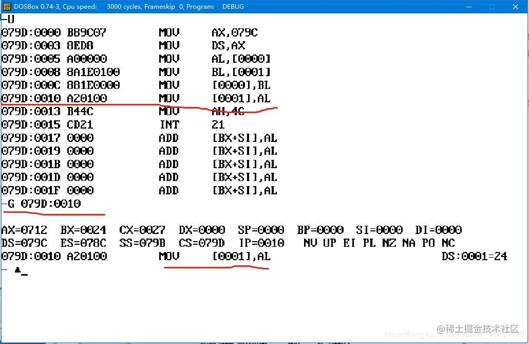Select the MOV AX,079C instruction line

coord(129,32)
